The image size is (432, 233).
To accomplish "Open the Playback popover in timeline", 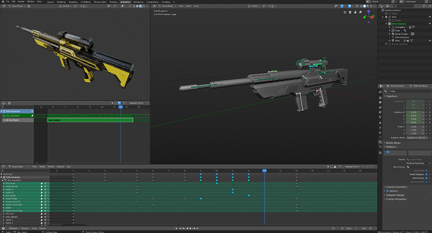I will tap(13, 229).
